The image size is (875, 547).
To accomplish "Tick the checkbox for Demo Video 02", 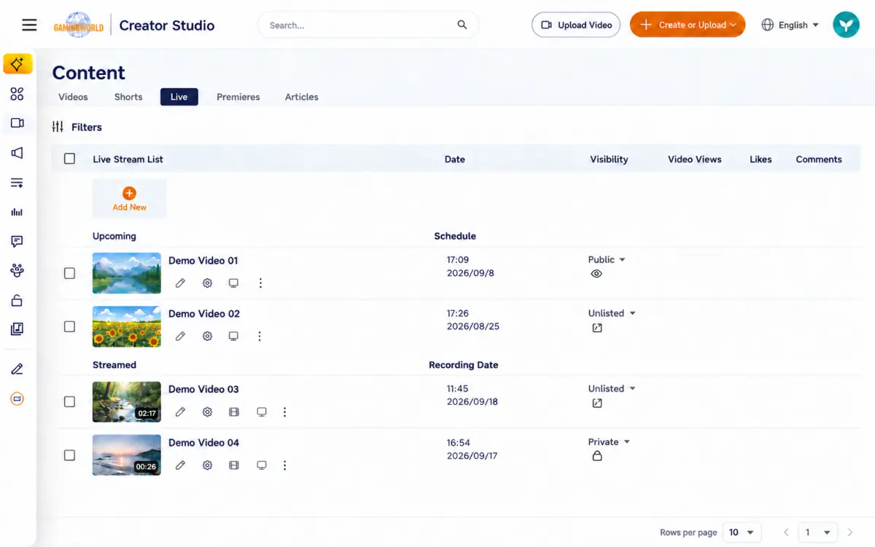I will [x=69, y=326].
